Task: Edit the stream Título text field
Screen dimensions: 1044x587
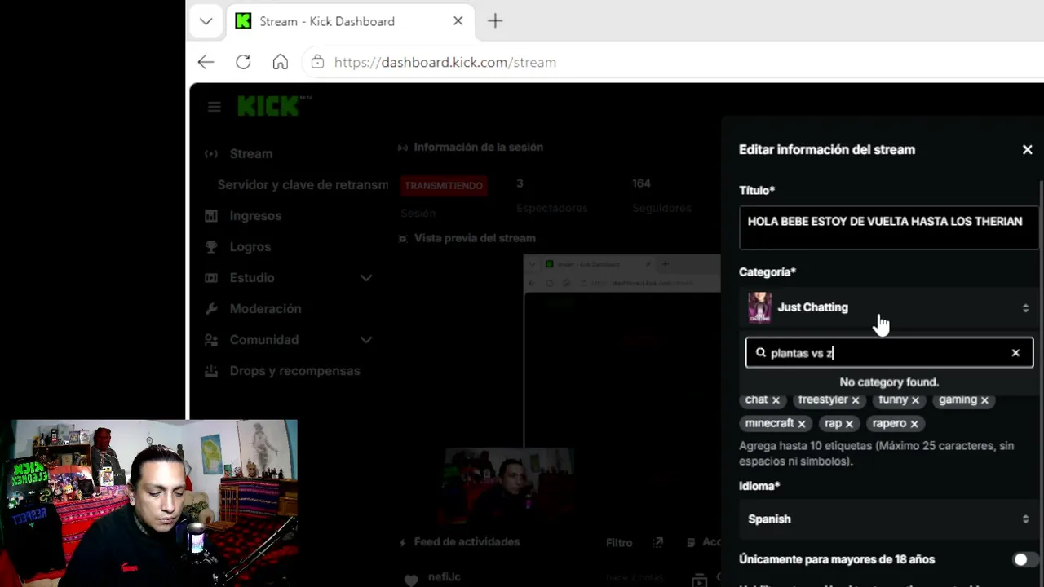Action: 887,227
